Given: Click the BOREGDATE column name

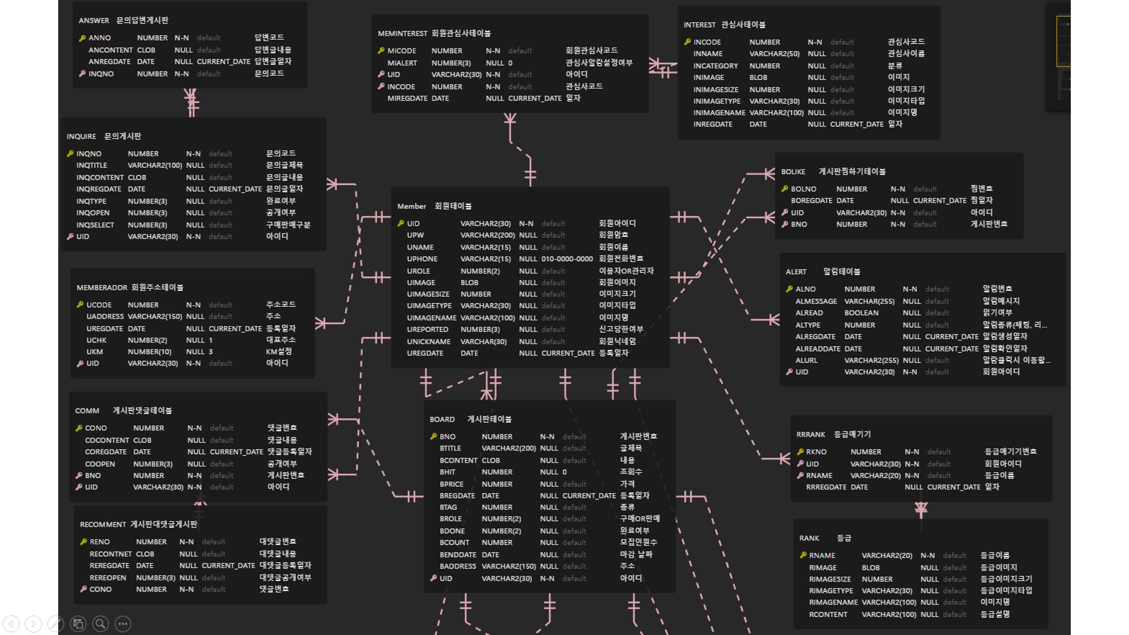Looking at the screenshot, I should pyautogui.click(x=811, y=201).
